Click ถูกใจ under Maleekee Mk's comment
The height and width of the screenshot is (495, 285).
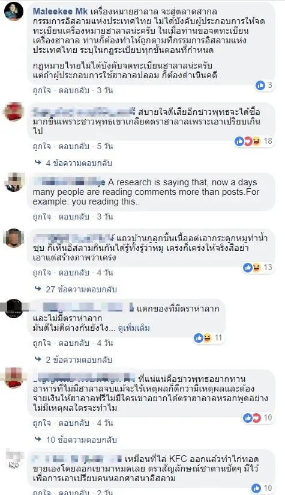click(41, 91)
